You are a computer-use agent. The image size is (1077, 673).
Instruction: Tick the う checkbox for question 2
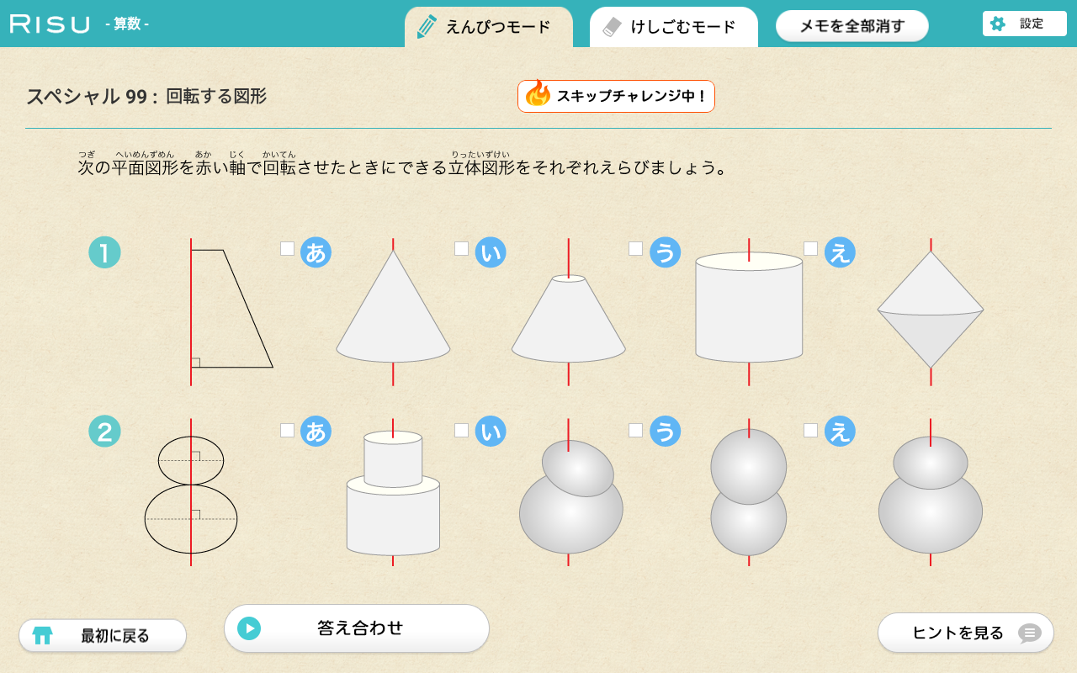pos(635,430)
